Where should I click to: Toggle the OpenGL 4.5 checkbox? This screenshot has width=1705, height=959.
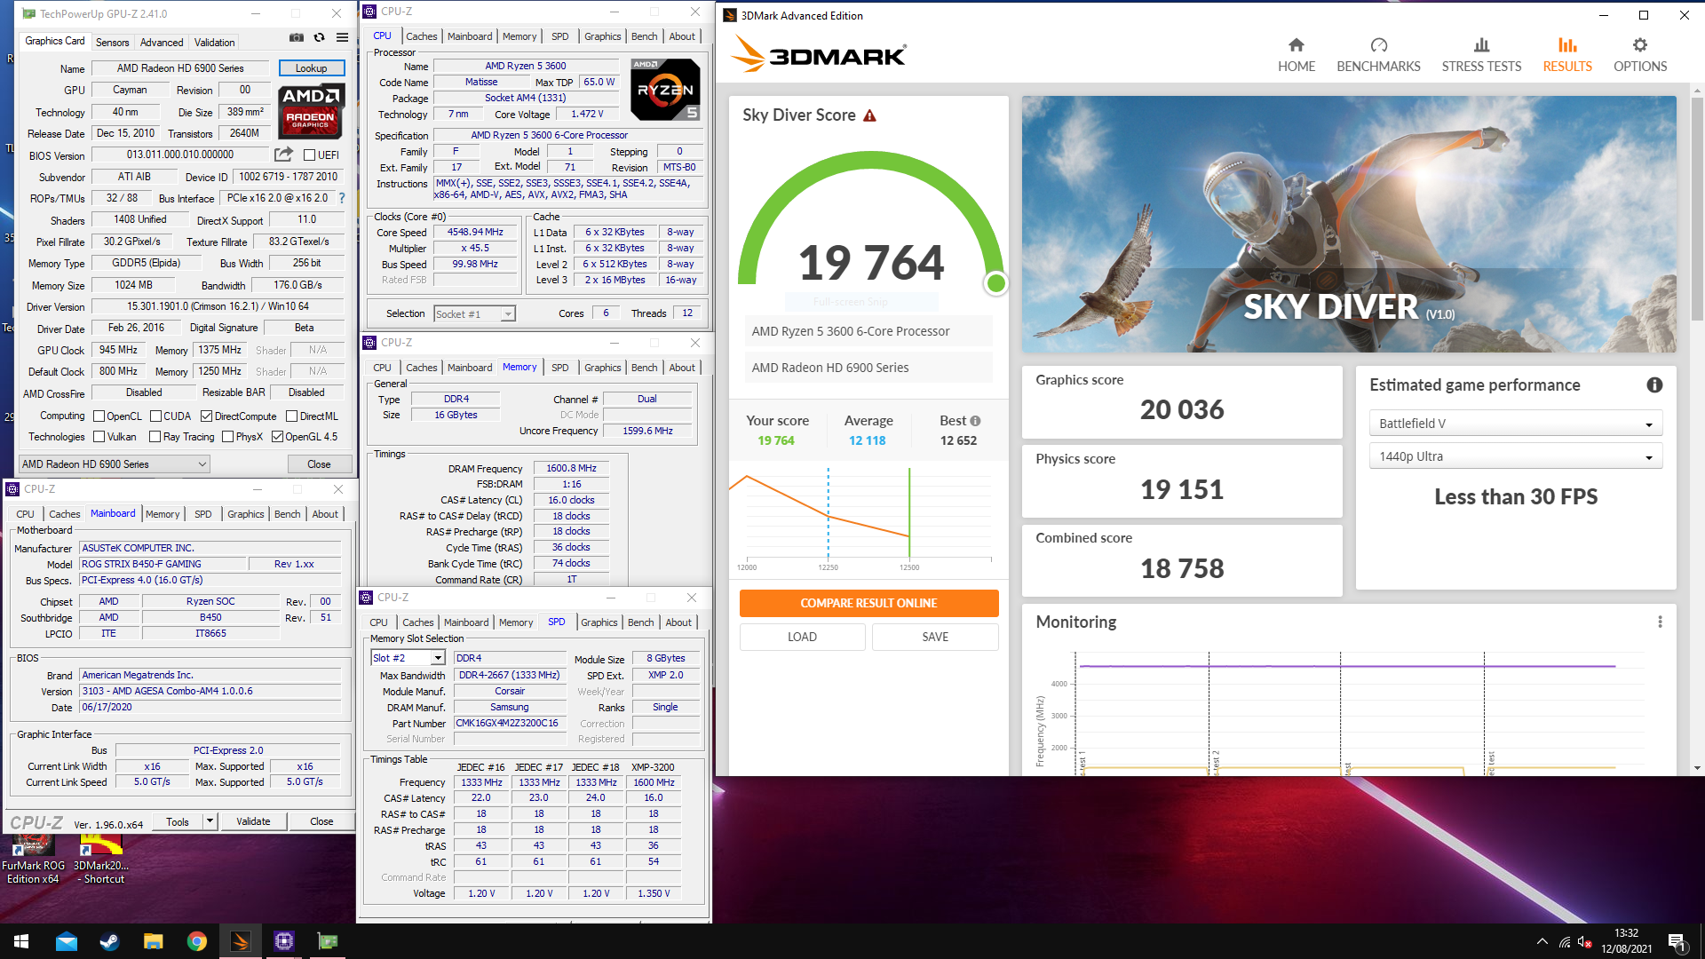pyautogui.click(x=277, y=437)
